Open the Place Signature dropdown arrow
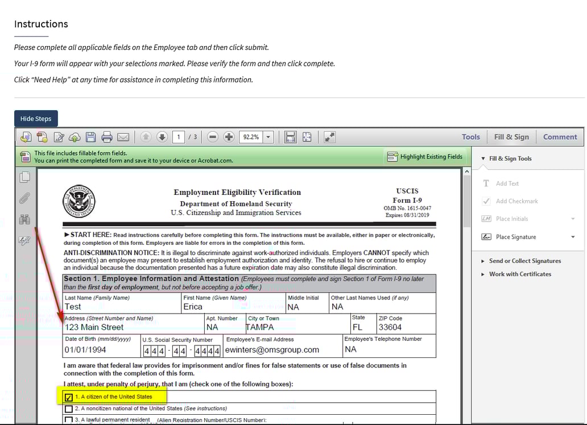The image size is (587, 425). 572,237
